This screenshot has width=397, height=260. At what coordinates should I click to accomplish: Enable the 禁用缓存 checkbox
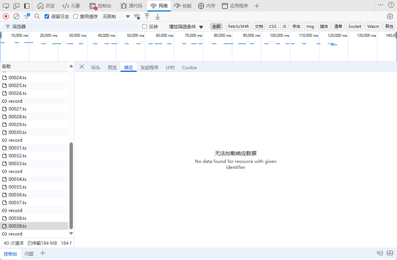(75, 16)
